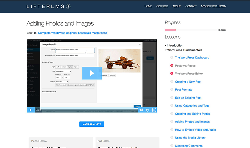
Task: Click the checkmark beside Post Formats
Action: click(x=172, y=89)
